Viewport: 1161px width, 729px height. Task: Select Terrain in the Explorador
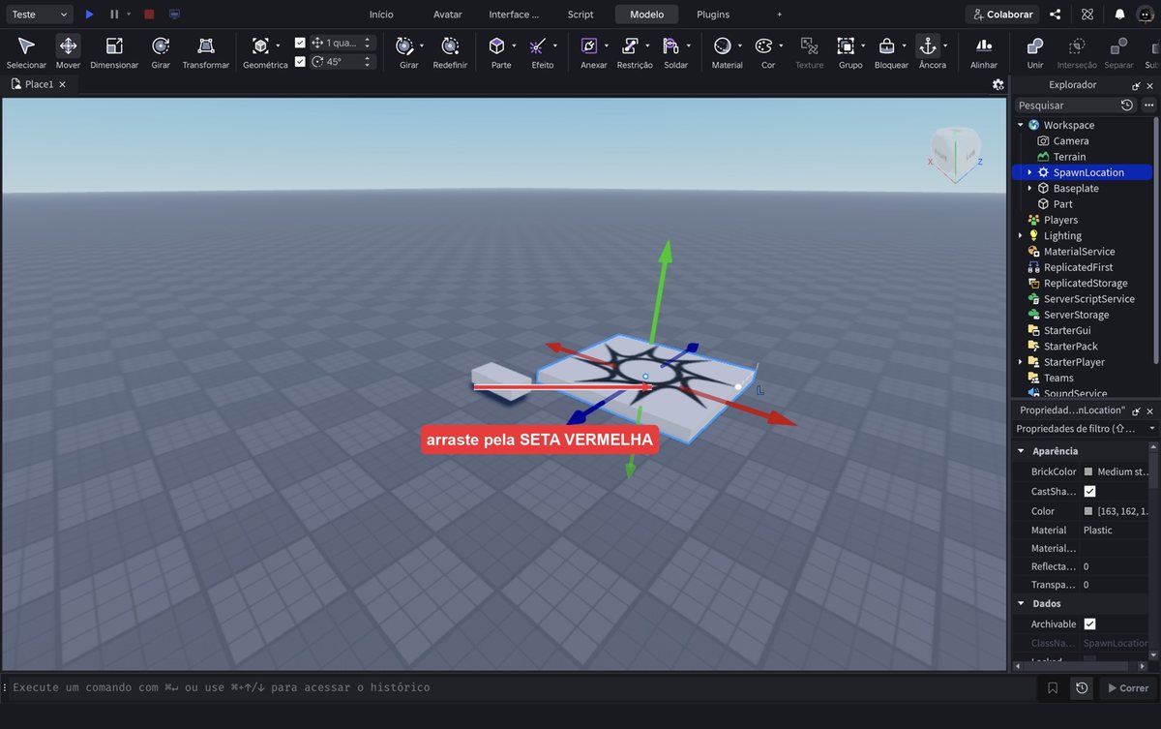(1069, 157)
